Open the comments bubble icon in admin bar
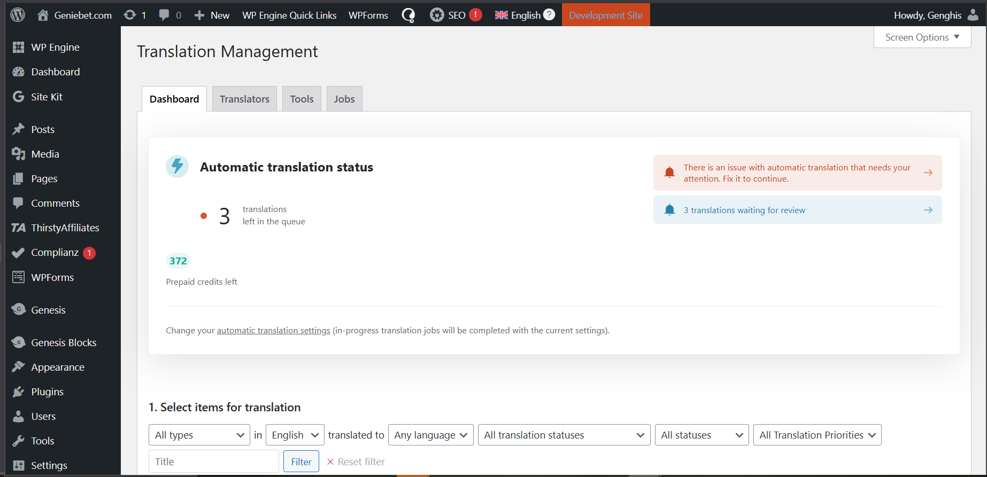Viewport: 987px width, 477px height. [x=164, y=15]
